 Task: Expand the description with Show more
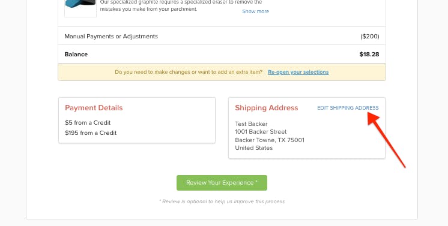click(x=255, y=11)
